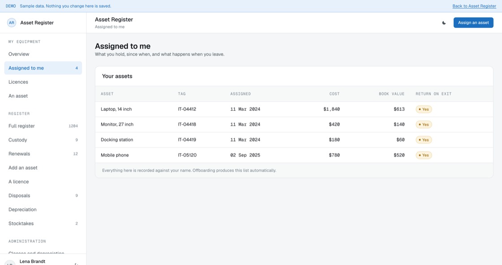Click tag IT-04412
The width and height of the screenshot is (502, 265).
(x=187, y=109)
